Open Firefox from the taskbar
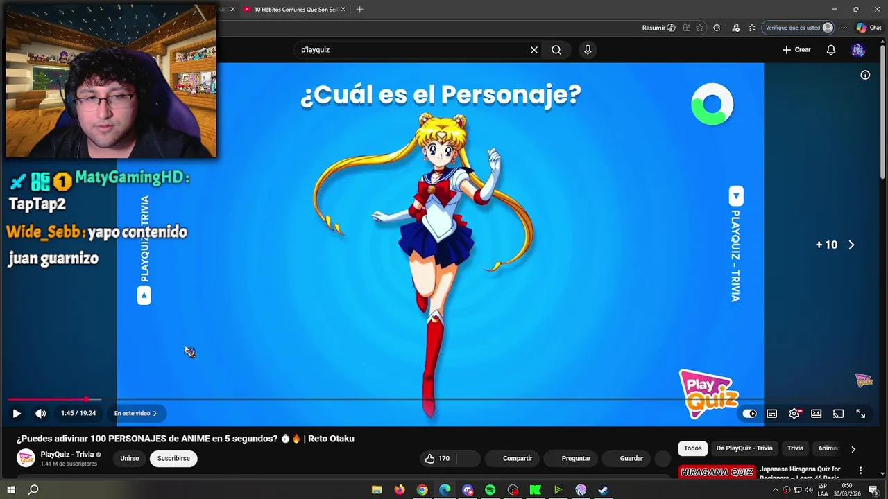The image size is (888, 499). (x=400, y=490)
